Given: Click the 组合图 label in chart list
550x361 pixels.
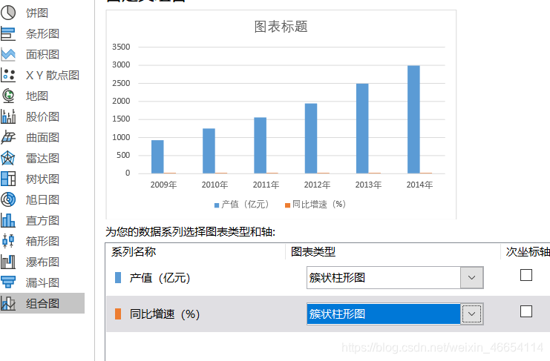Looking at the screenshot, I should coord(42,303).
